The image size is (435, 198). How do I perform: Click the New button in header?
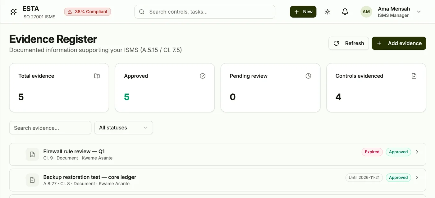[303, 12]
